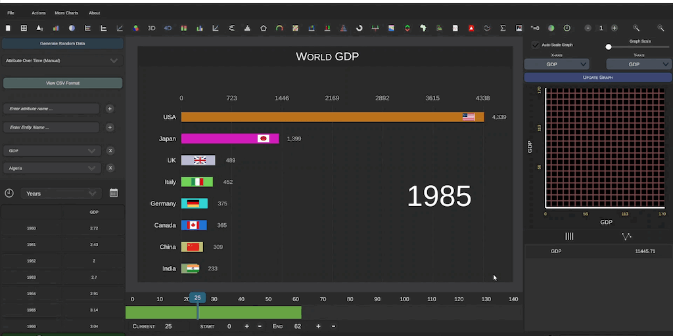Open the GDP attribute dropdown in left panel
673x336 pixels.
(x=52, y=151)
